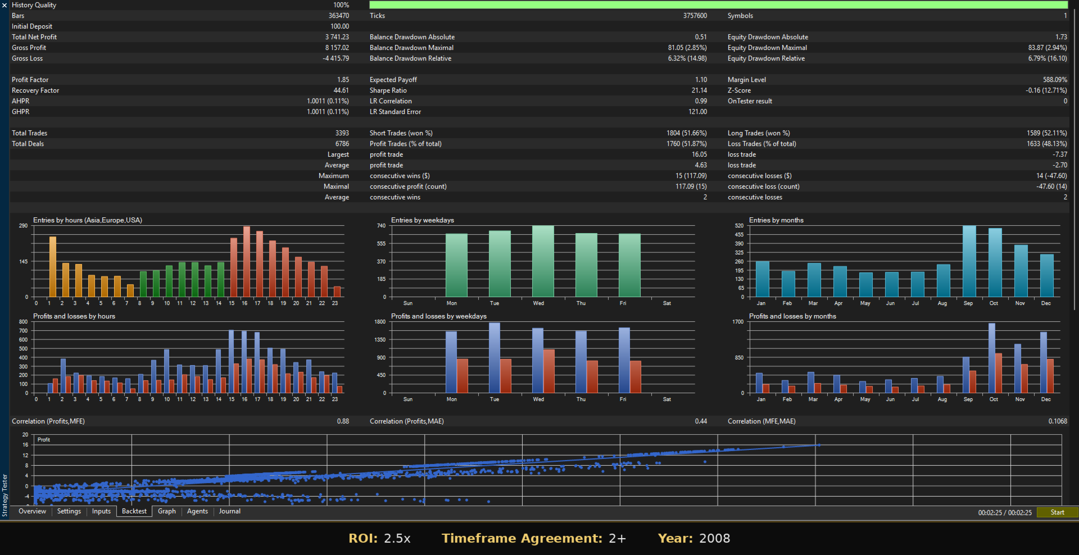Screen dimensions: 1079x555
Task: Click the maximum consecutive losses value 14 (-47.60)
Action: (1051, 176)
